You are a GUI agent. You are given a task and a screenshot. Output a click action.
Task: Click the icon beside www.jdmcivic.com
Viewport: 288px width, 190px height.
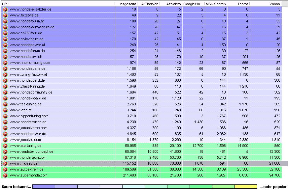(x=5, y=140)
